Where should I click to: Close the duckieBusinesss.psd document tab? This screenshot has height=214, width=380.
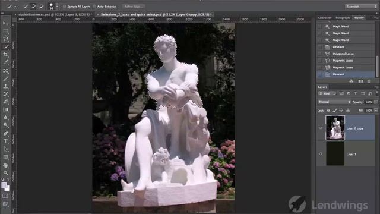15,14
